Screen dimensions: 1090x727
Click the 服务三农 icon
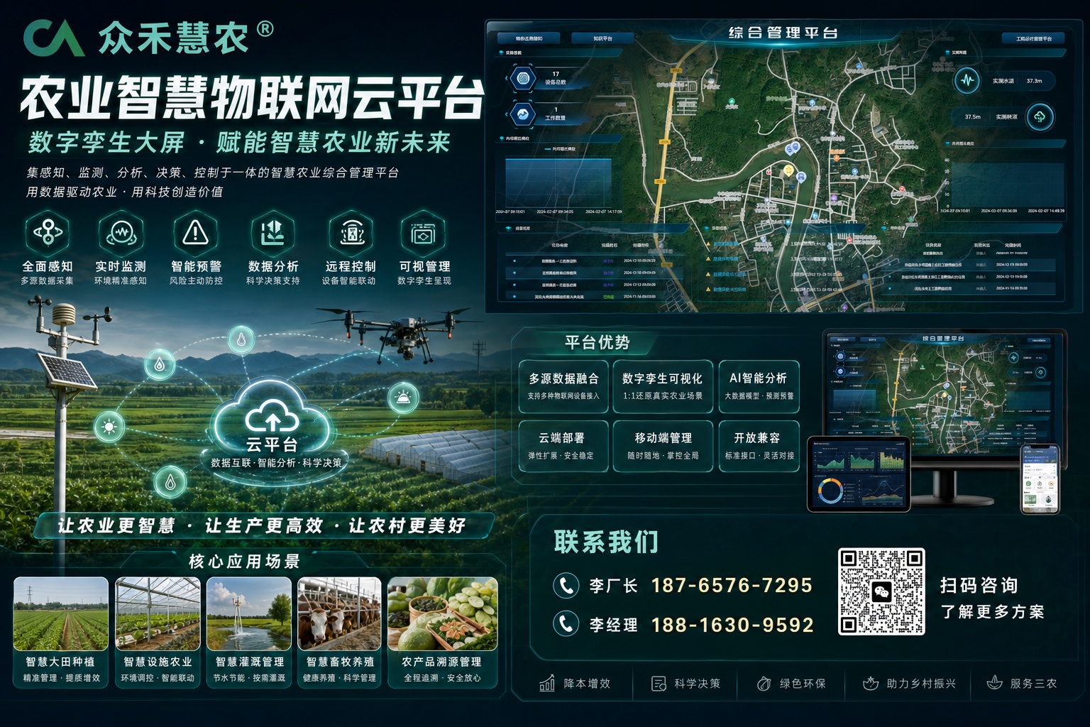pos(994,684)
